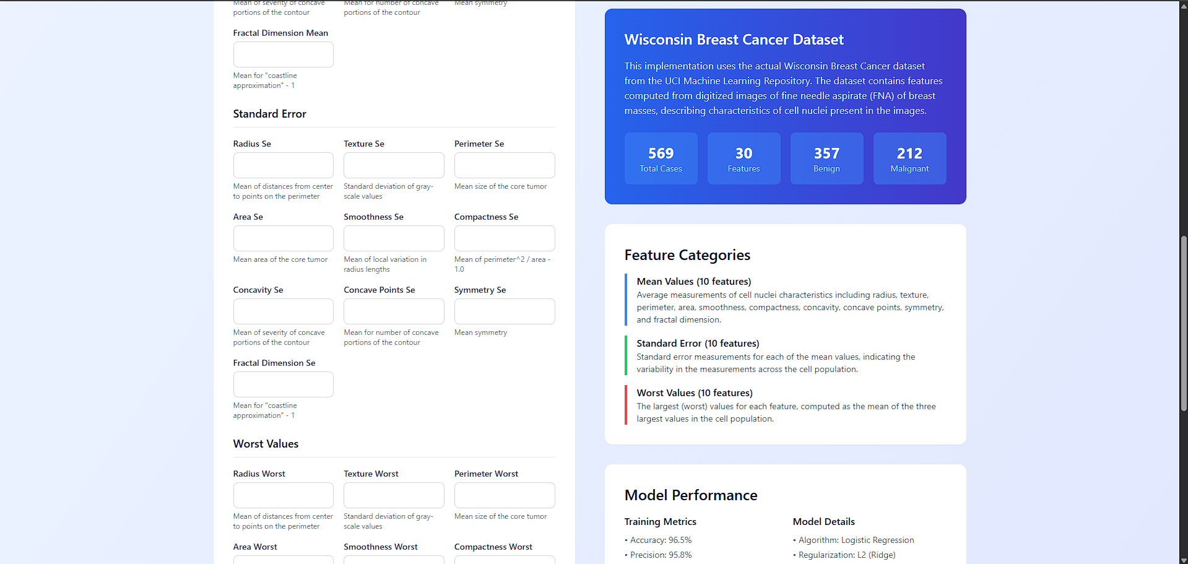Click the Perimeter Worst label

click(486, 474)
